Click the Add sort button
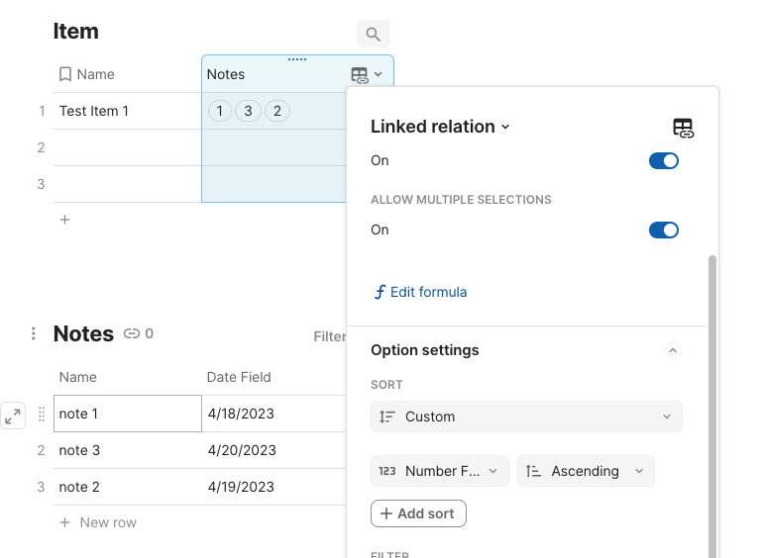This screenshot has height=558, width=762. coord(418,513)
